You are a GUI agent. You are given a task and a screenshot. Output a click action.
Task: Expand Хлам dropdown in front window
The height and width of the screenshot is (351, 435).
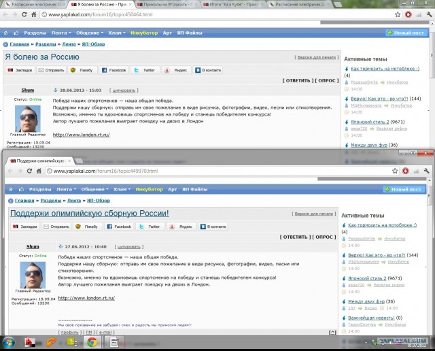tap(122, 189)
